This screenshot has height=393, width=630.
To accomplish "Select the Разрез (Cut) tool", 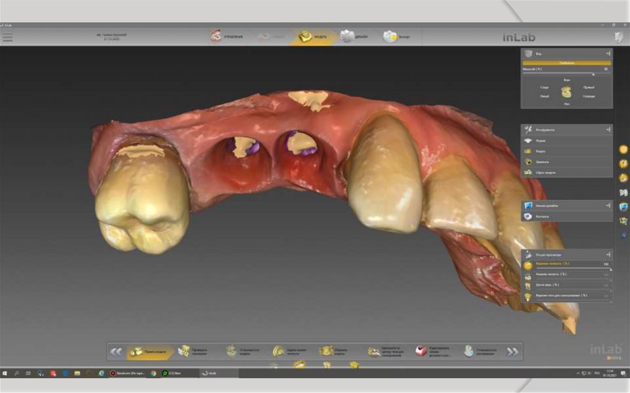I will [567, 151].
